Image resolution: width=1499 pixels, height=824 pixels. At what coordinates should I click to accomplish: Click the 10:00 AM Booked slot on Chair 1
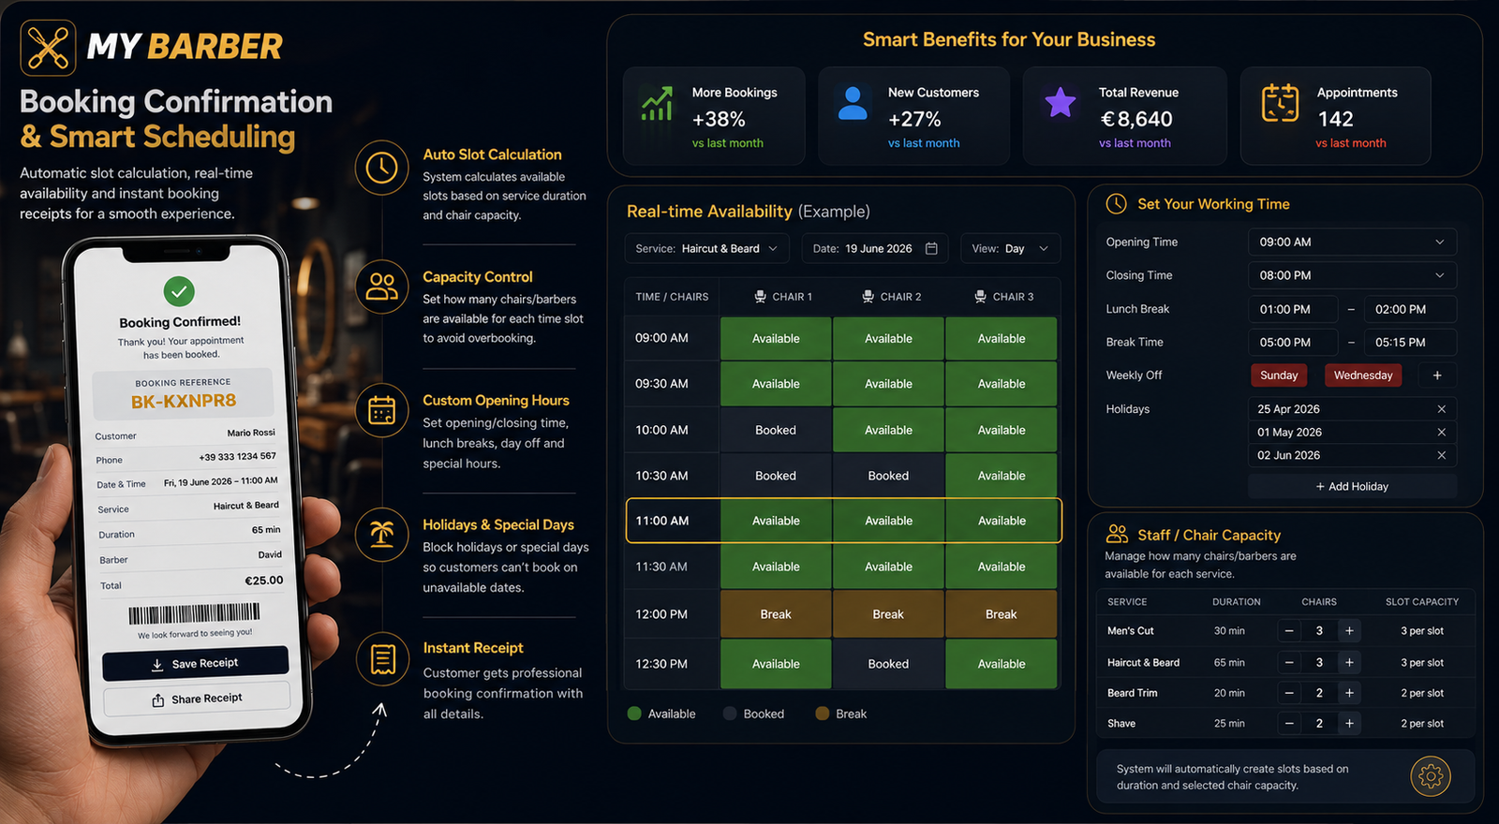[x=776, y=430]
